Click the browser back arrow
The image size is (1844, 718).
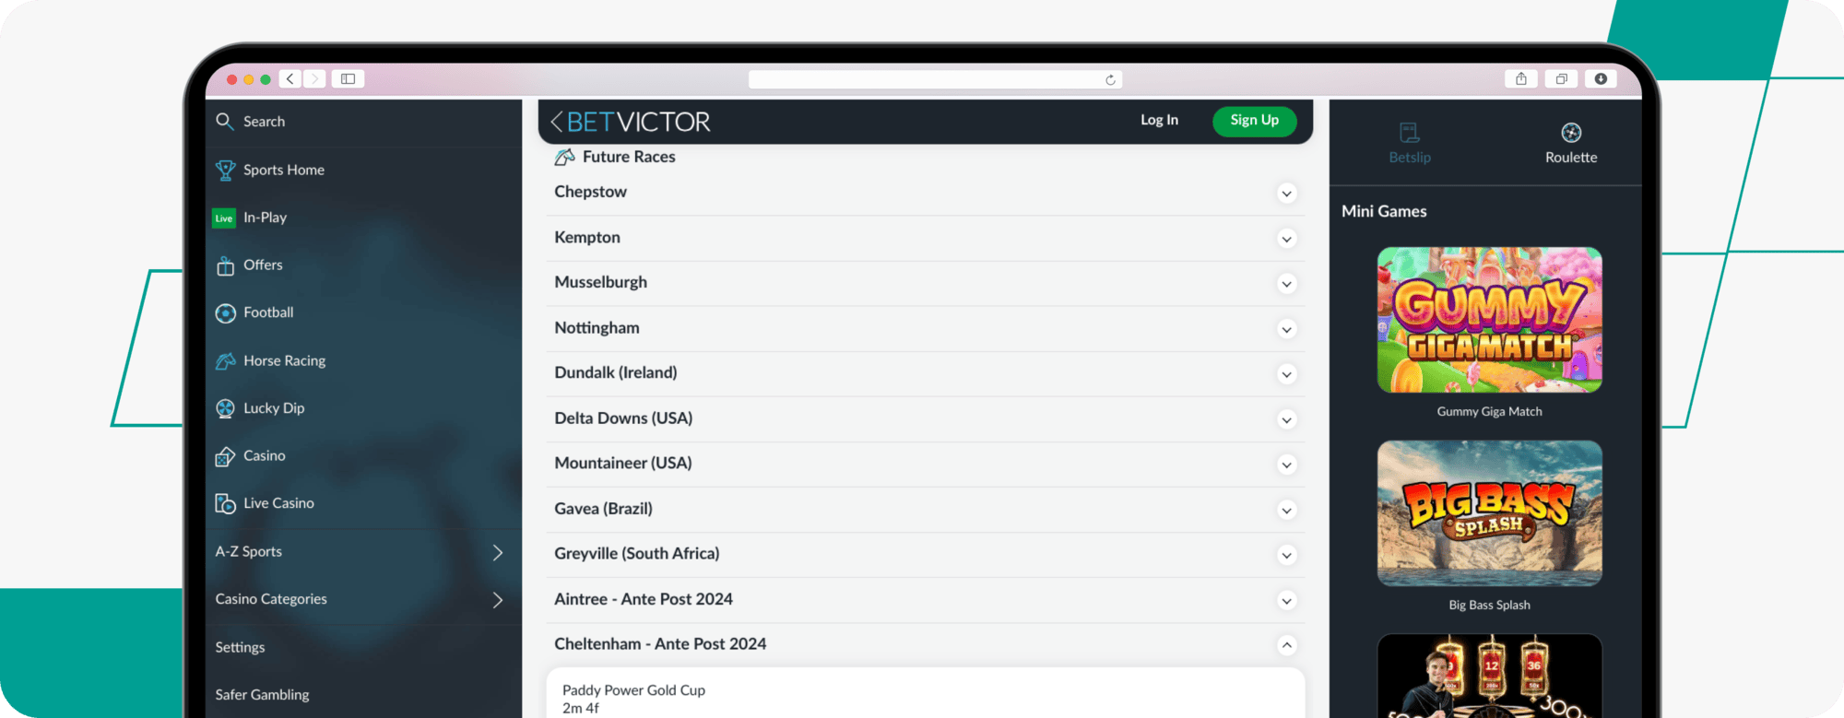[290, 79]
